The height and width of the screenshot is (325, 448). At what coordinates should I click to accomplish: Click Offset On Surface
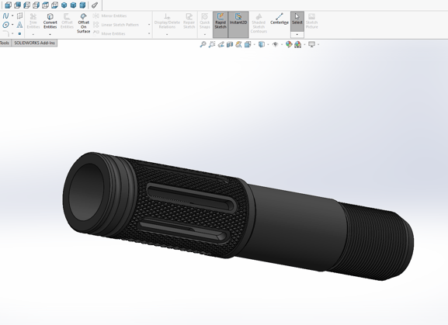coord(83,22)
